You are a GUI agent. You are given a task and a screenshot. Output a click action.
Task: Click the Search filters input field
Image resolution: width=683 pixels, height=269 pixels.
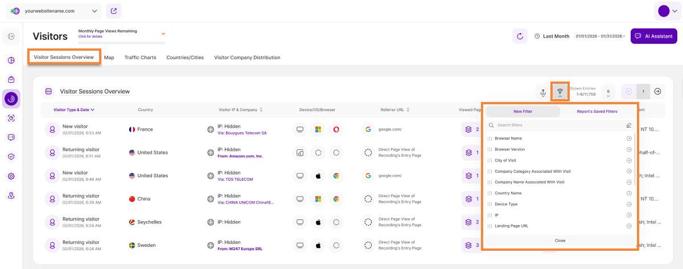tap(555, 125)
